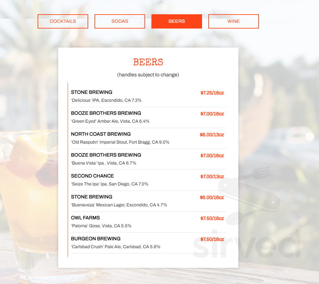The height and width of the screenshot is (284, 319).
Task: Click 'Buena Vista' Ipa description
Action: (x=104, y=163)
